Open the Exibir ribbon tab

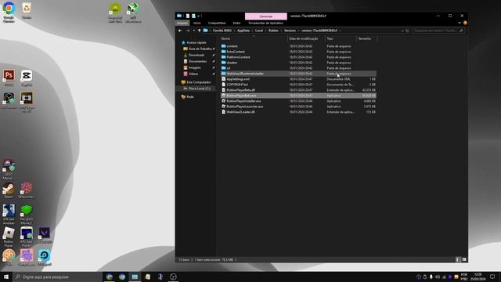coord(236,23)
